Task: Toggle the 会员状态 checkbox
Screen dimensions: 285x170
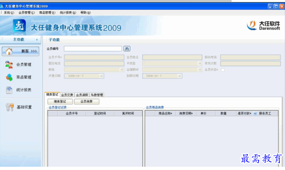Action: pos(223,70)
